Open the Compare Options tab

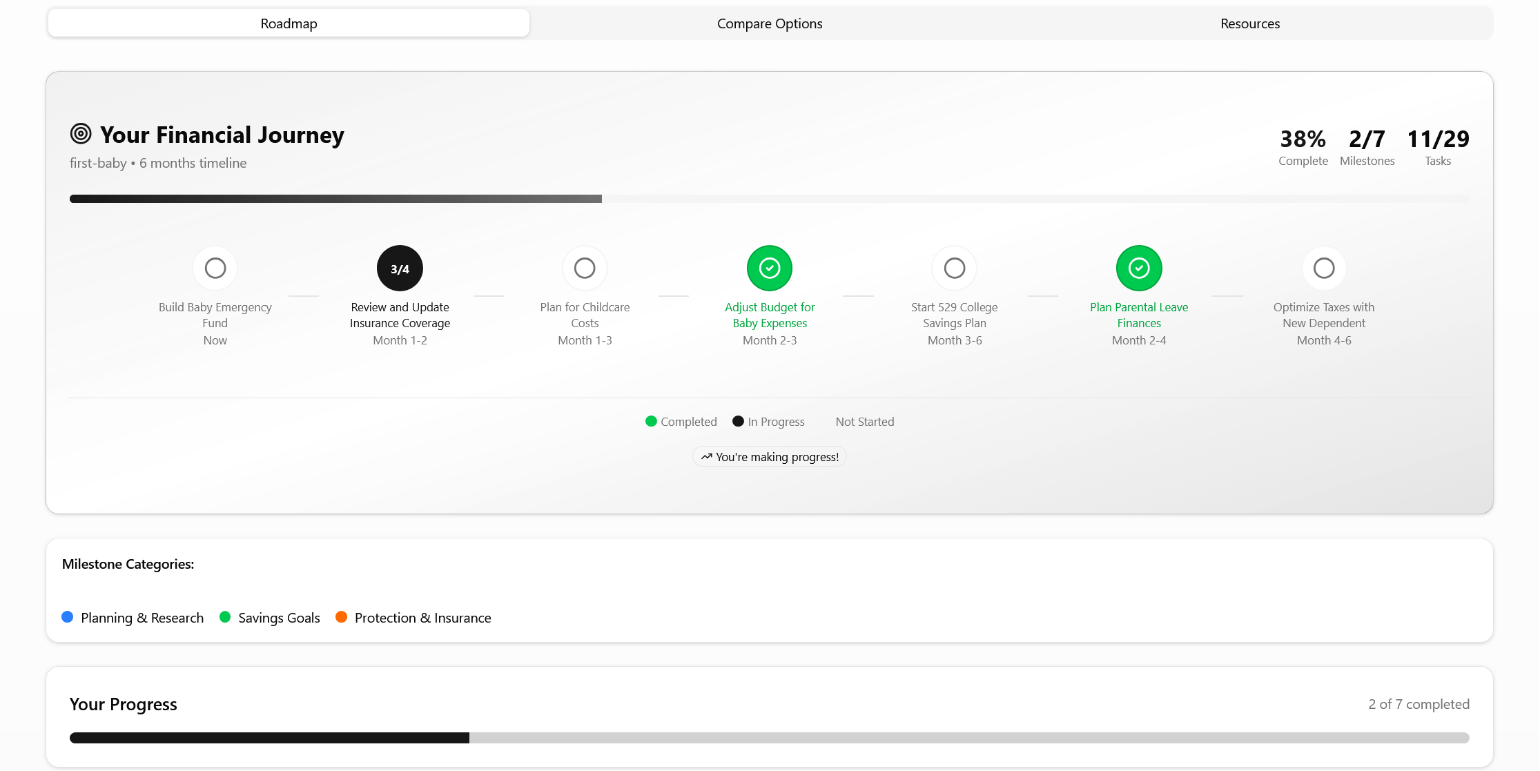point(770,23)
